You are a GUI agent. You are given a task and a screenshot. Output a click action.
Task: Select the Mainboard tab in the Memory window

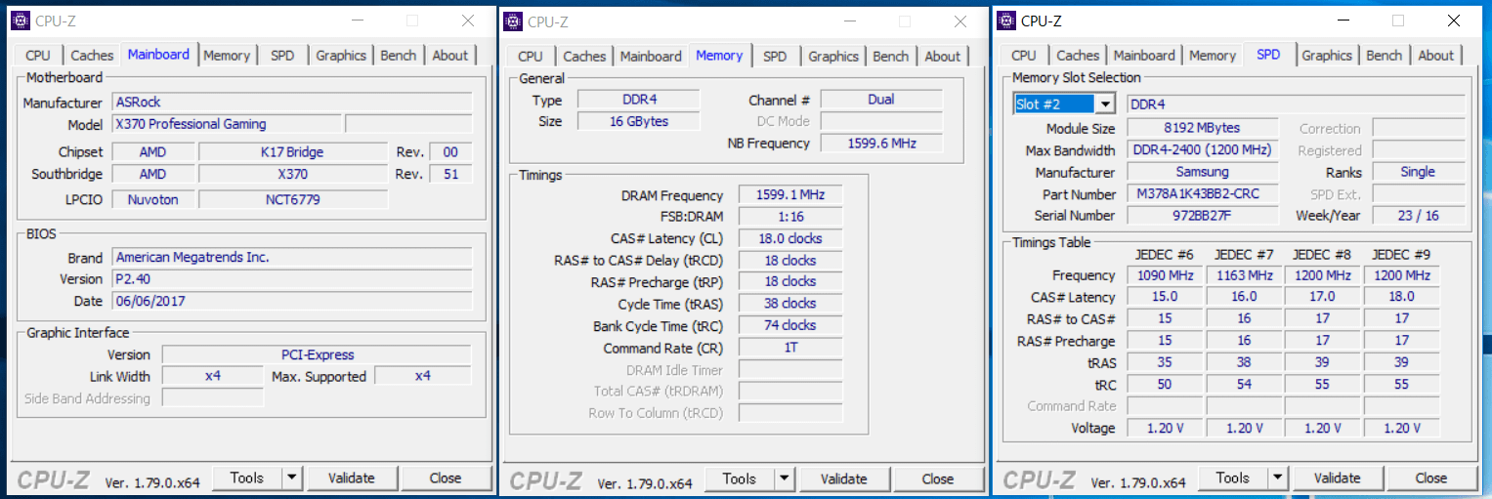pos(651,57)
